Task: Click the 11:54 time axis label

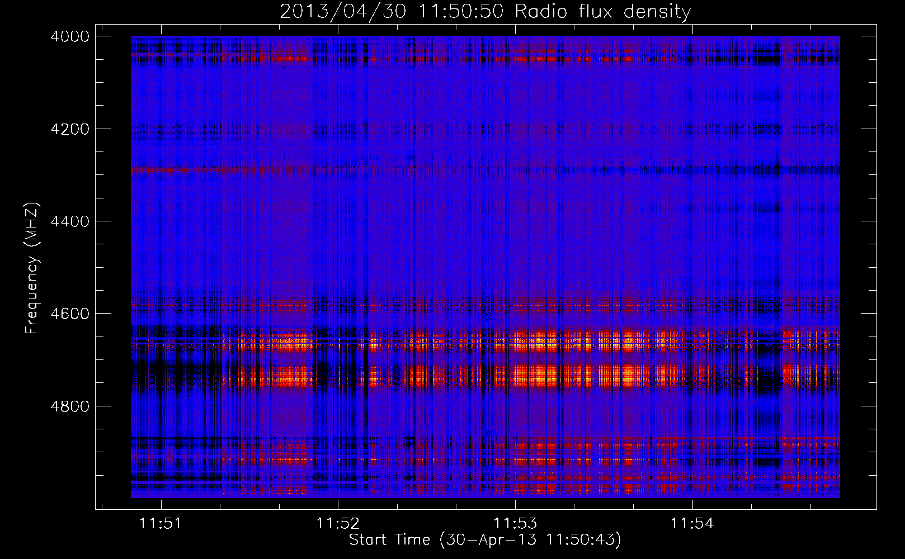Action: click(x=692, y=523)
